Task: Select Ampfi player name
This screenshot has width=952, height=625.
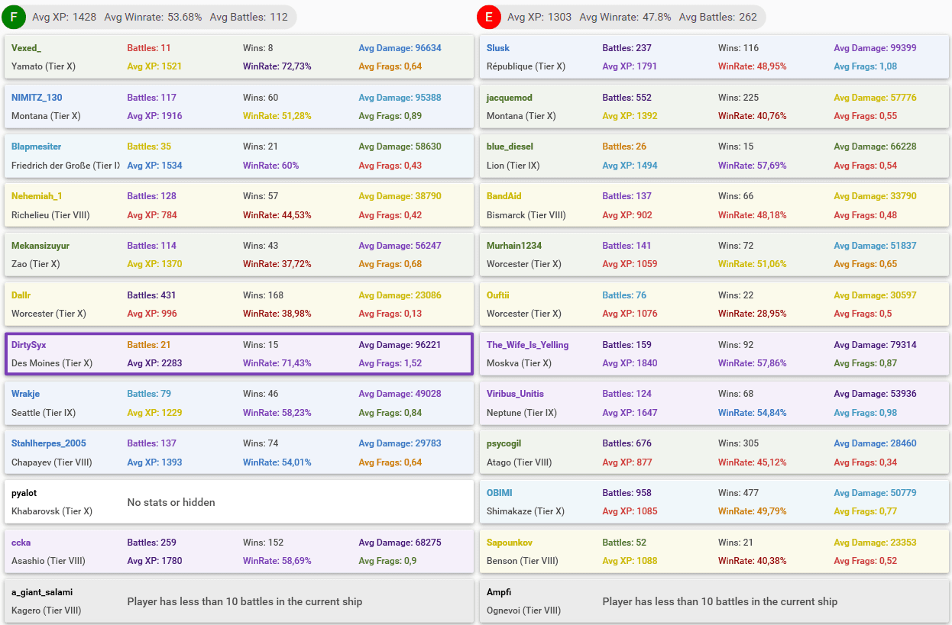Action: [499, 592]
